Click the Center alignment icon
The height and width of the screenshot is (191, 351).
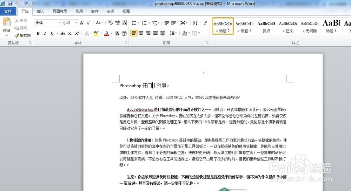[x=141, y=33]
